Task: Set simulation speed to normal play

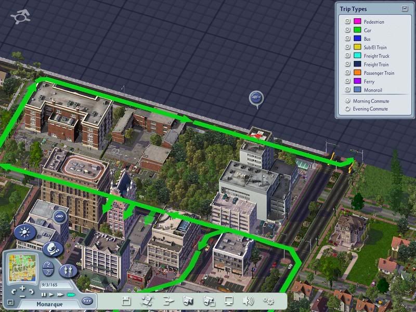Action: [x=51, y=295]
